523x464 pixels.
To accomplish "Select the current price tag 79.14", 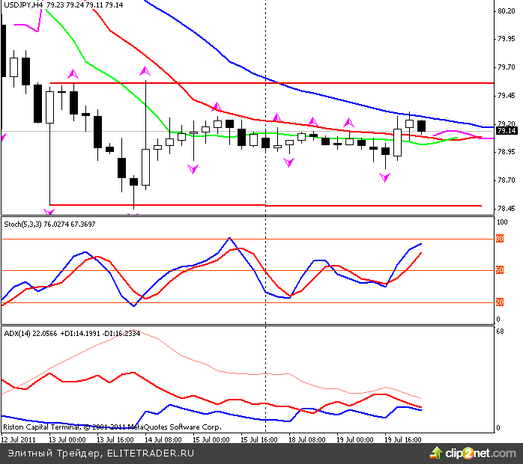I will [x=507, y=131].
